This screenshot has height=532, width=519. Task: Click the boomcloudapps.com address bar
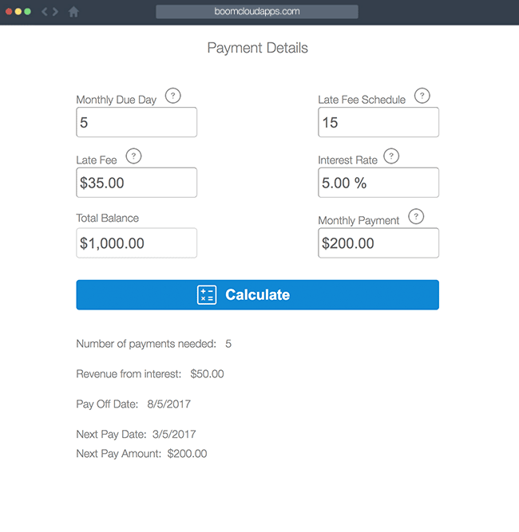[x=257, y=11]
